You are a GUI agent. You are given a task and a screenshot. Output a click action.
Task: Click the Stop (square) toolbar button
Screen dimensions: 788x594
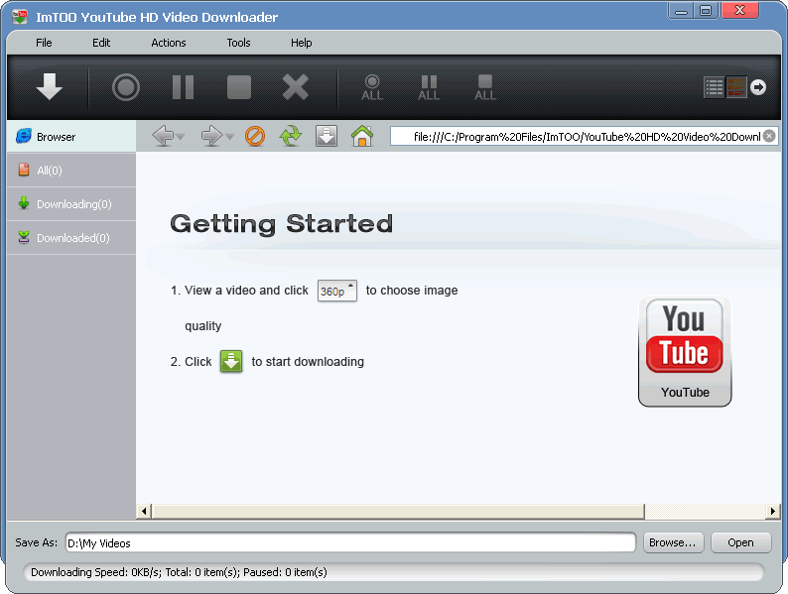click(239, 87)
